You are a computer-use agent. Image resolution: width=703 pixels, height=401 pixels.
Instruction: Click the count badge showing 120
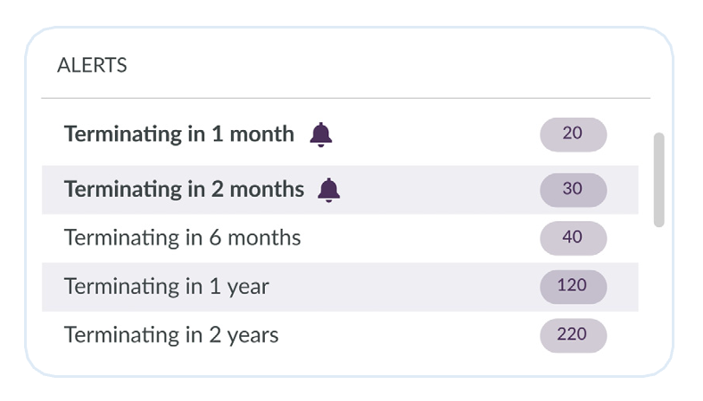pos(573,287)
